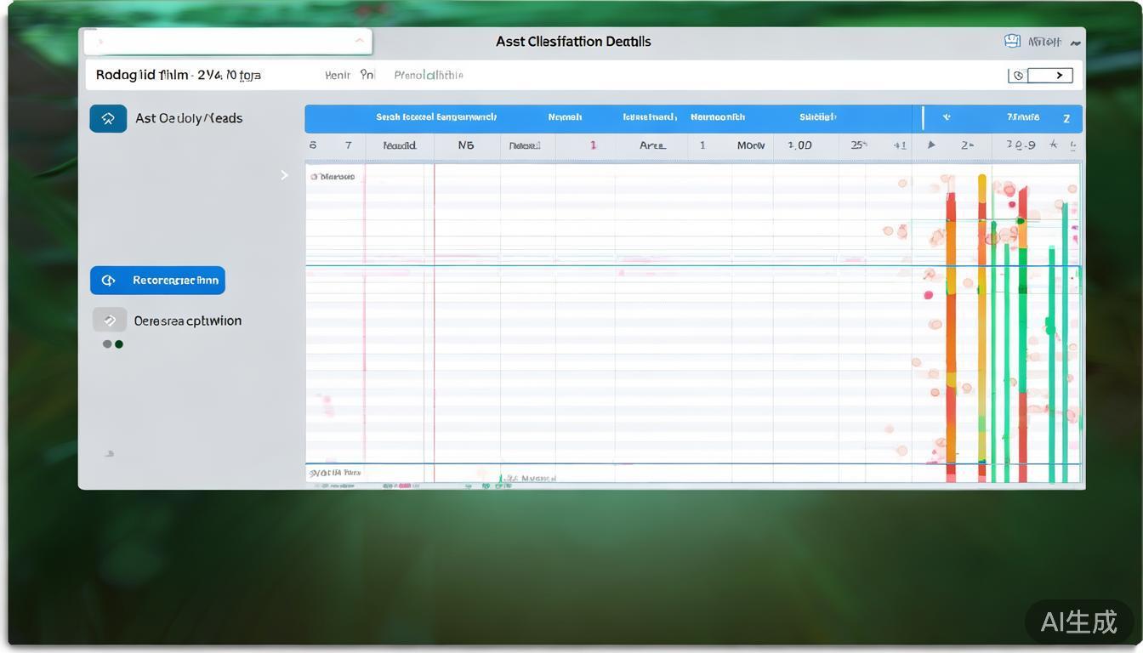Toggle the small checkbox in the first grid row
The image size is (1143, 653).
coord(314,177)
